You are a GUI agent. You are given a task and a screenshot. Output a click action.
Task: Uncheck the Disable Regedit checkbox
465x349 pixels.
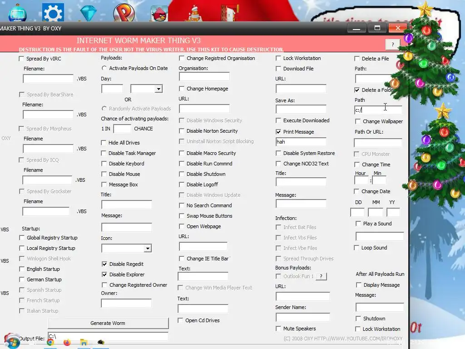click(x=104, y=264)
